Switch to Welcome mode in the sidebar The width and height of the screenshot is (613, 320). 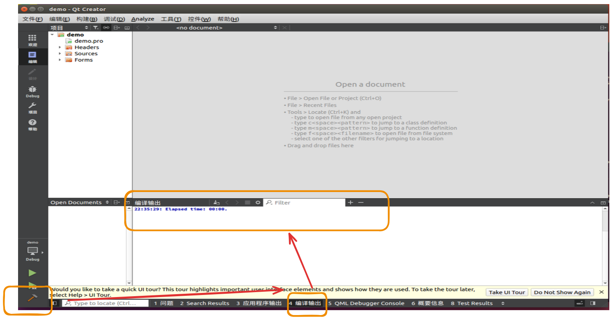tap(32, 39)
